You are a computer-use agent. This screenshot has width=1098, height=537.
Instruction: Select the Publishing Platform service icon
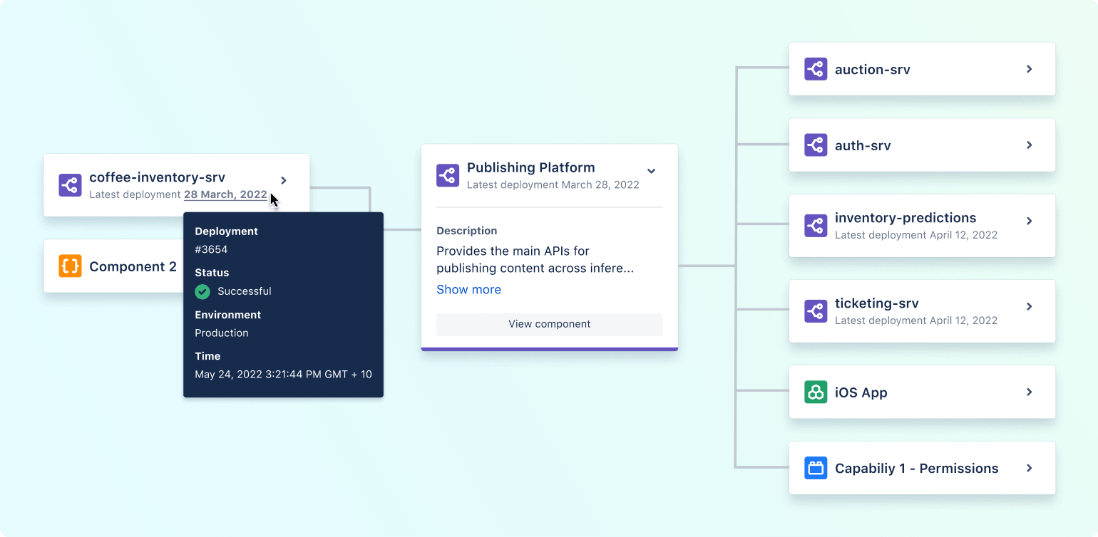coord(447,174)
